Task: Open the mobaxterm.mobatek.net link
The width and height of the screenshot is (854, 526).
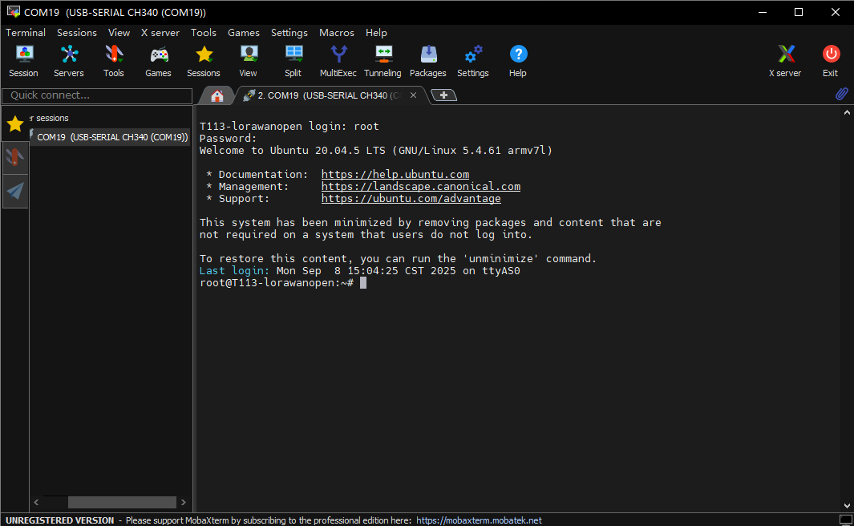Action: [x=480, y=520]
